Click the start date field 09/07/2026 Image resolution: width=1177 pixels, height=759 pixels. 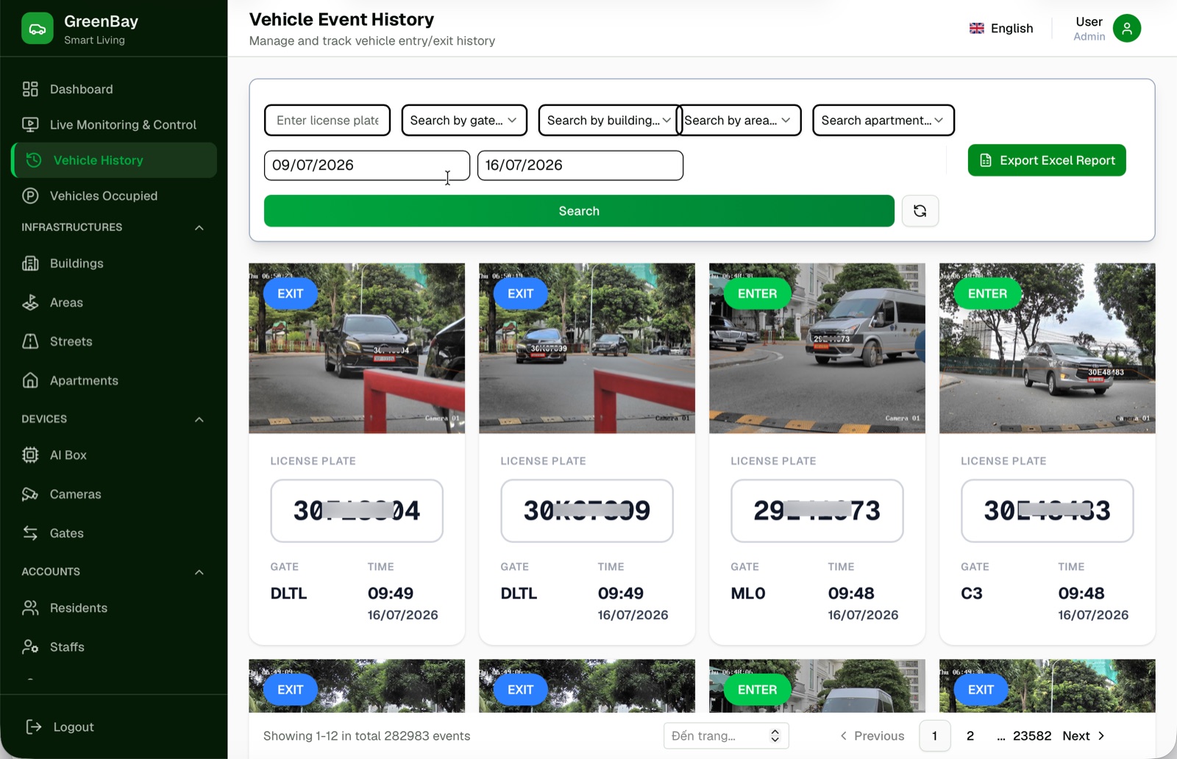coord(366,165)
